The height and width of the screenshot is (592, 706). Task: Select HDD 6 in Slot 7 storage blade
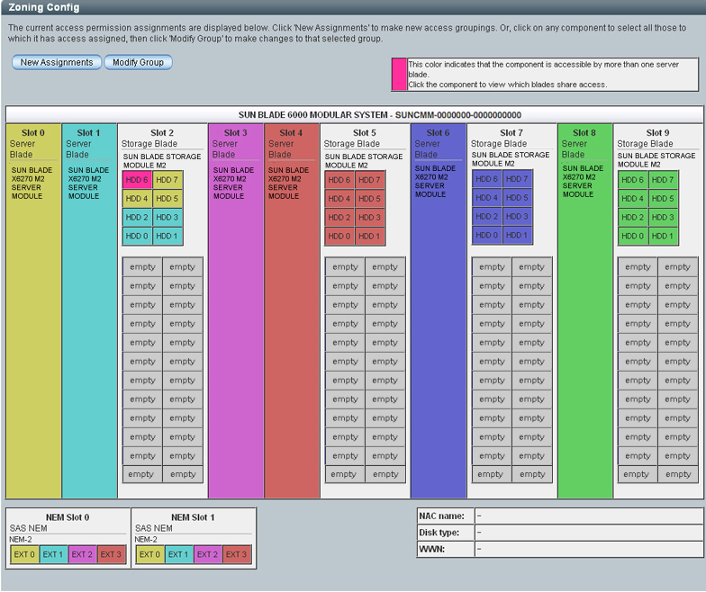point(487,179)
